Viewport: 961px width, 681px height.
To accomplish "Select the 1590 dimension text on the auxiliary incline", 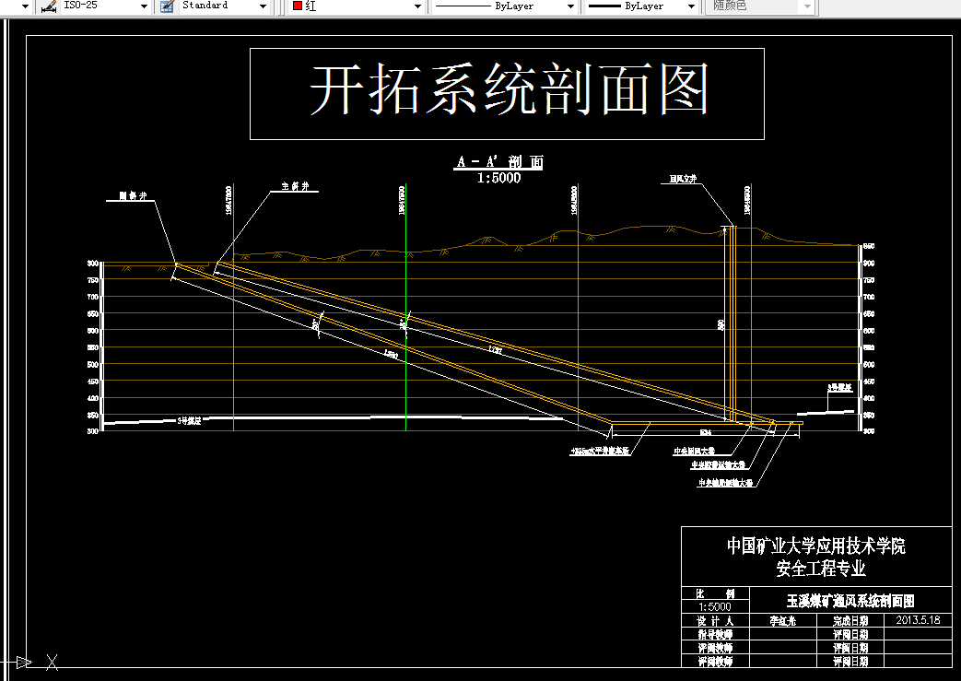I will pos(391,354).
